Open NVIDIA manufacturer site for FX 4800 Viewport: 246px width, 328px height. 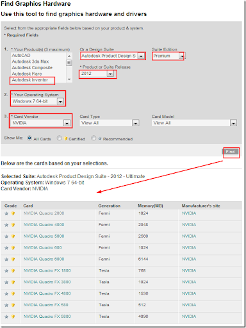(x=189, y=293)
